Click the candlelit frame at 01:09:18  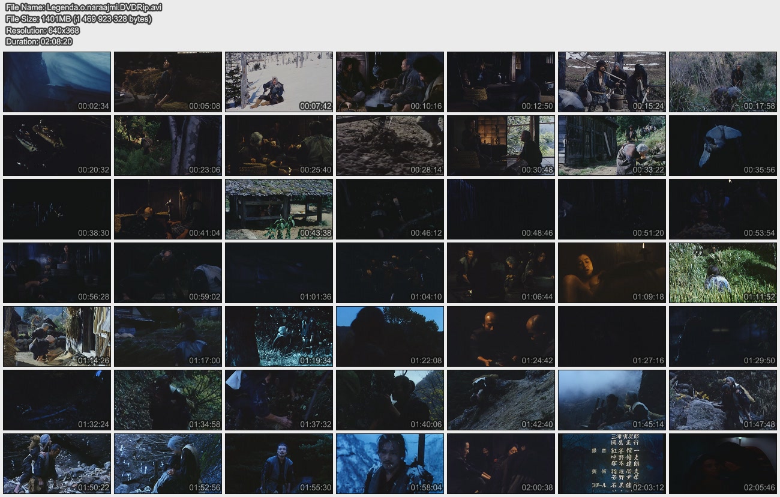[612, 273]
